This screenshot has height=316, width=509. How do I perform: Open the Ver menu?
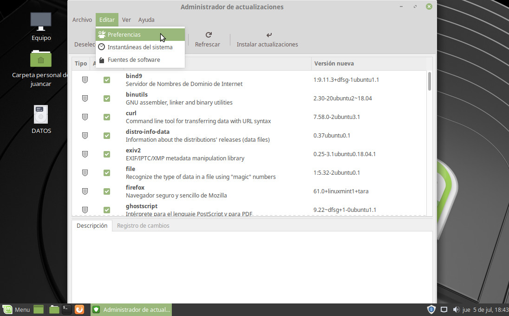[x=126, y=20]
